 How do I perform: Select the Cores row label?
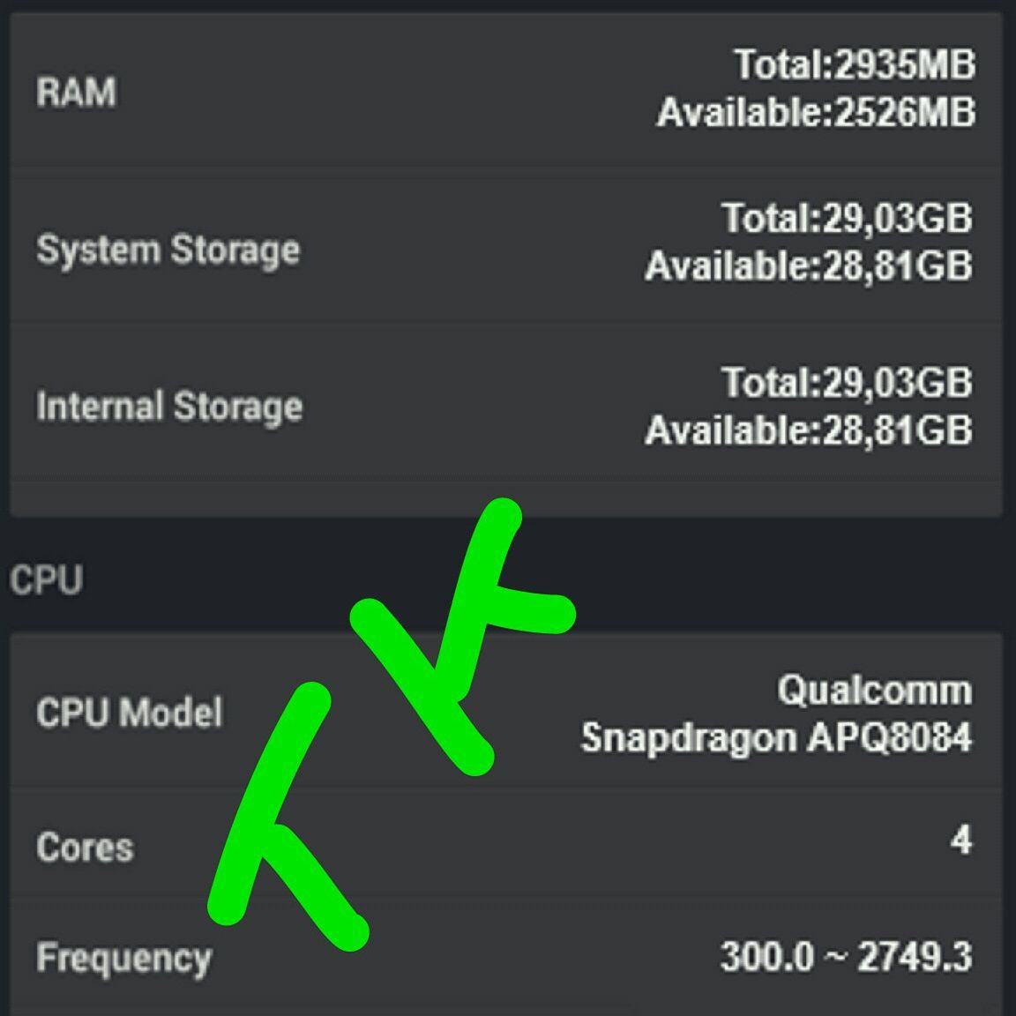point(85,848)
